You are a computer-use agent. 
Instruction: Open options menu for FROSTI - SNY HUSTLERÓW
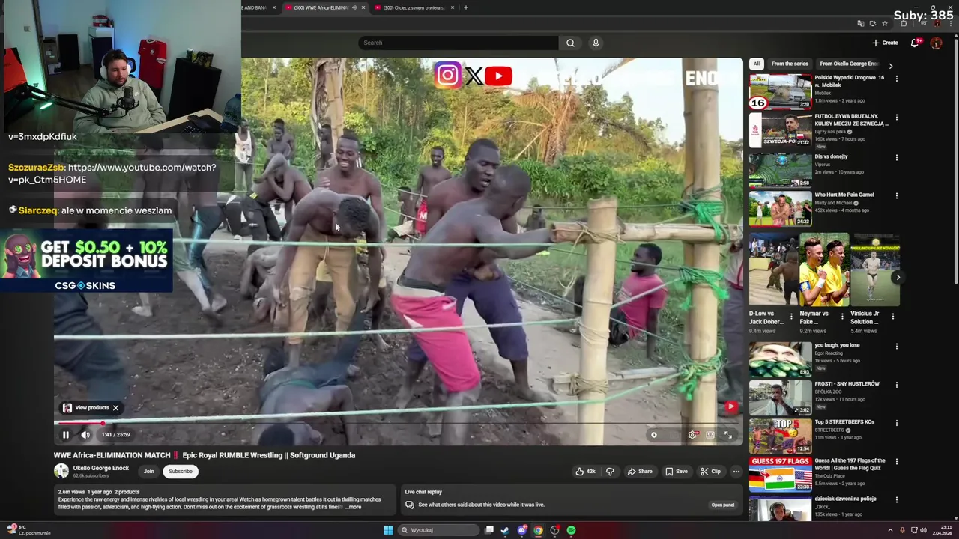tap(896, 386)
